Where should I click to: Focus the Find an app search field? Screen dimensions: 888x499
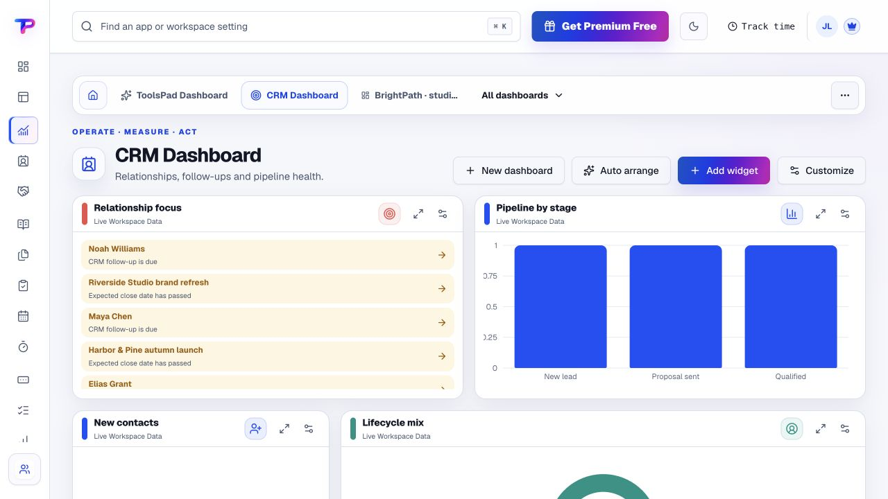point(296,26)
